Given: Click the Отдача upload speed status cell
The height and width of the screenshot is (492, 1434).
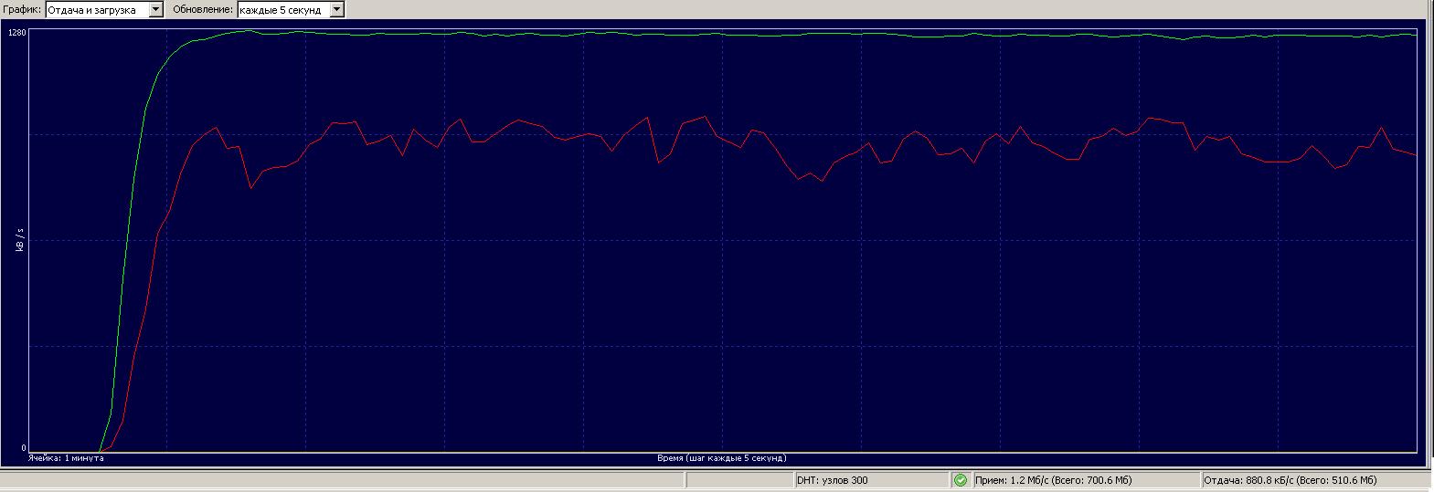Looking at the screenshot, I should coord(1312,480).
